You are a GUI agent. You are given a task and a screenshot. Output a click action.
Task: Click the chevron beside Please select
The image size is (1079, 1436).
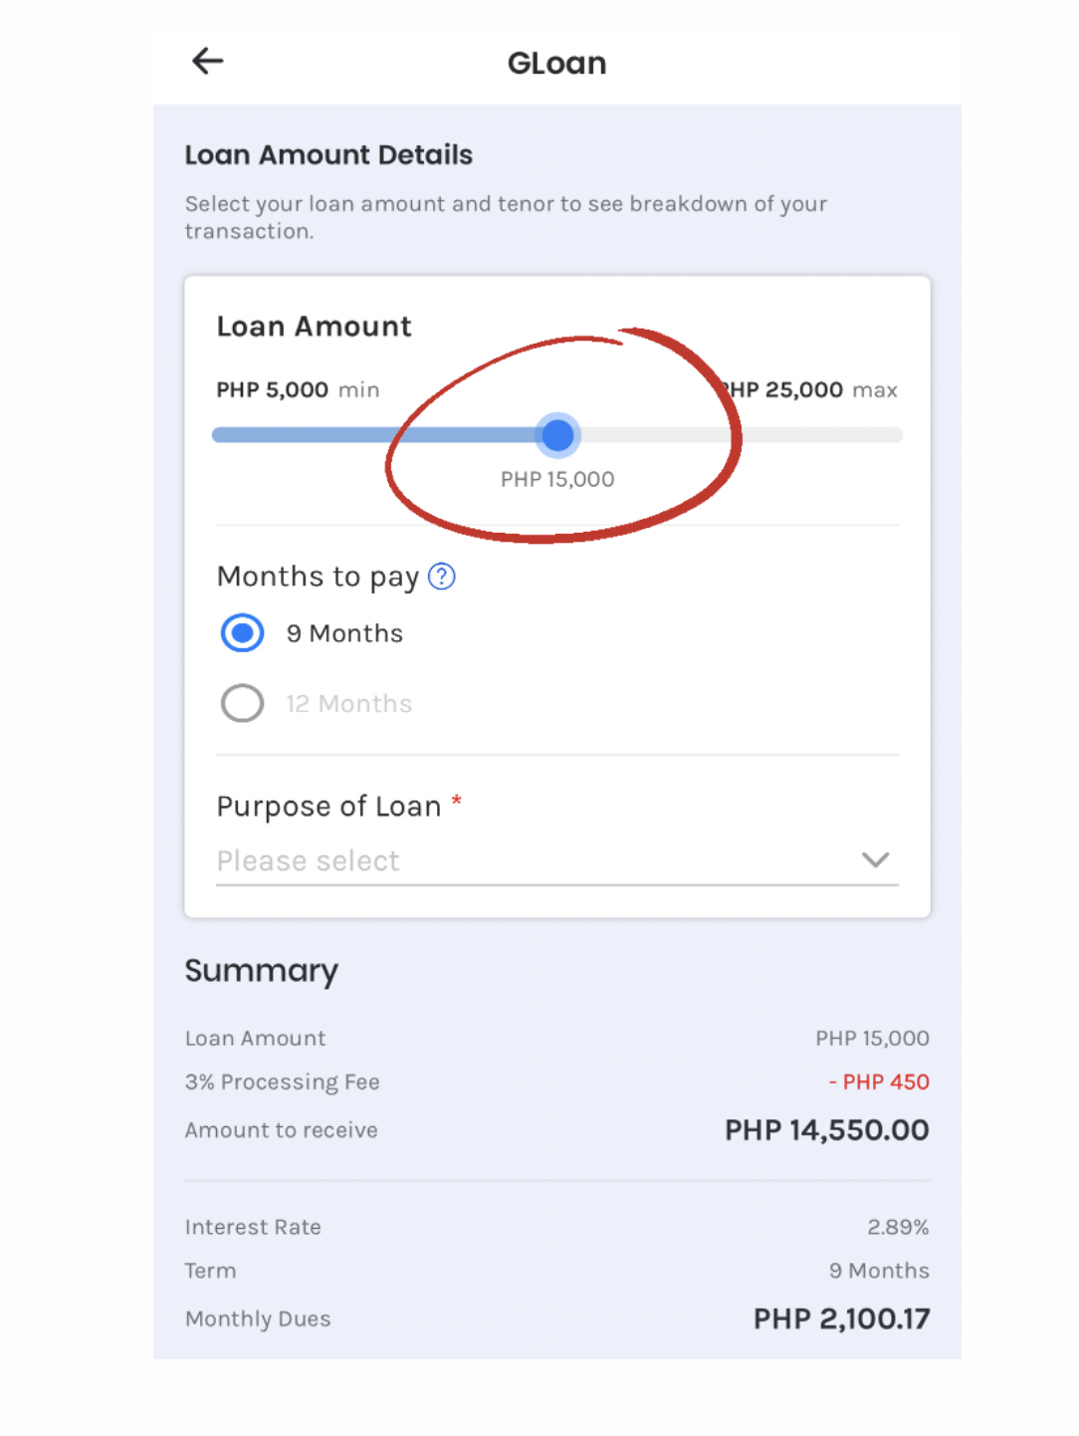[874, 860]
